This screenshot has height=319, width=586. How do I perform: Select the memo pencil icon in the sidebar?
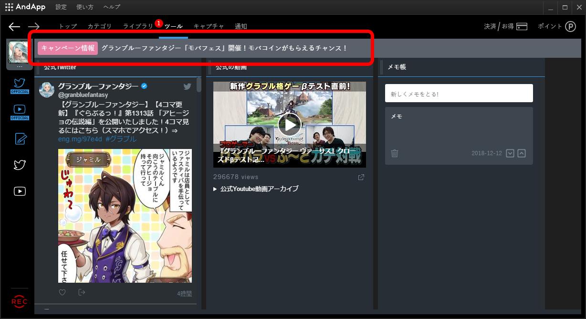tap(19, 138)
